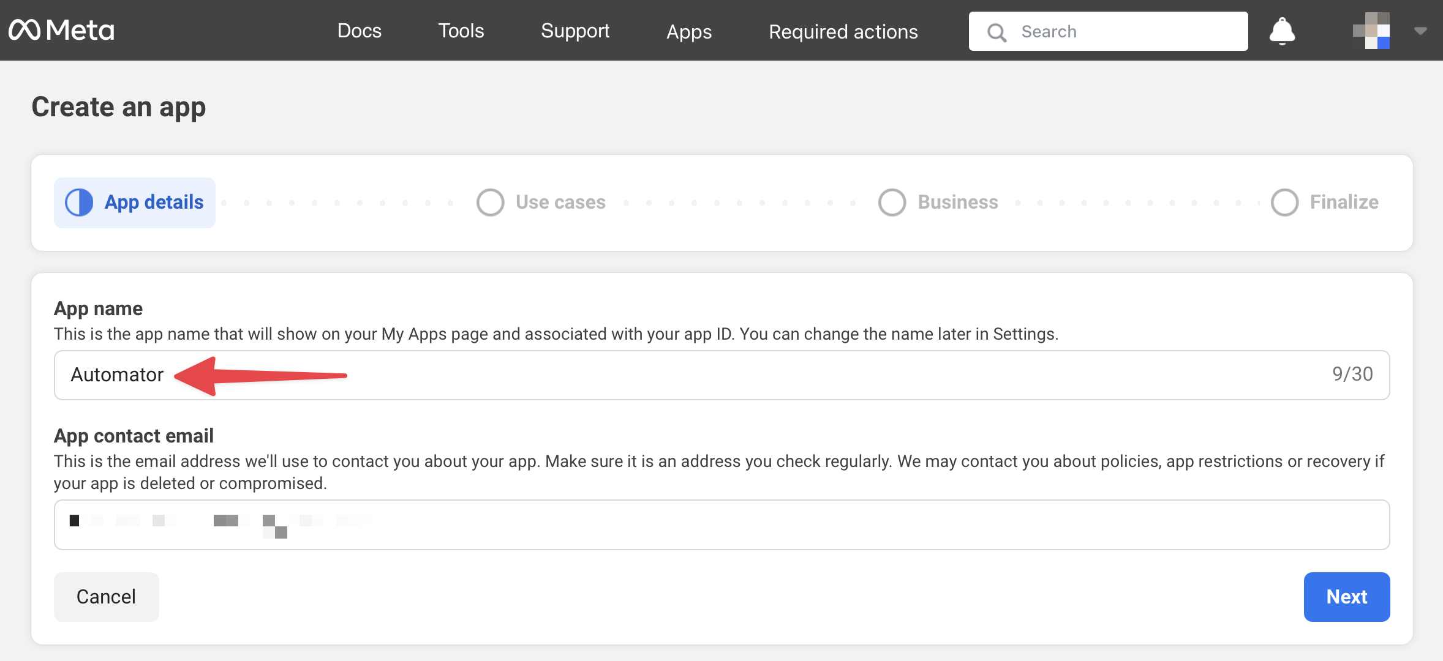Click the profile avatar thumbnail

coord(1371,31)
